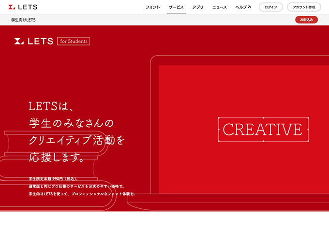This screenshot has height=232, width=329.
Task: Click the ログイン button
Action: point(271,7)
